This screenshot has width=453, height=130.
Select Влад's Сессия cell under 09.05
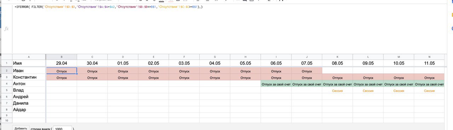pos(368,90)
